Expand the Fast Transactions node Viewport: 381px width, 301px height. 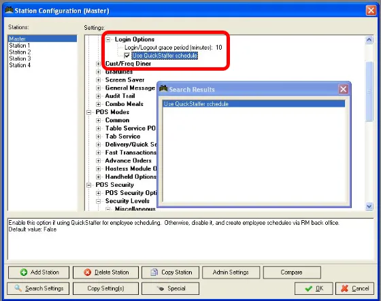[99, 153]
